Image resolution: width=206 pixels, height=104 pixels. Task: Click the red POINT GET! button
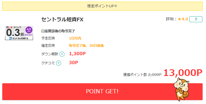click(102, 91)
